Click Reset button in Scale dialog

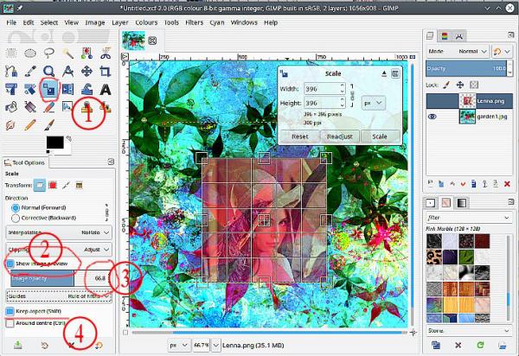pos(300,137)
